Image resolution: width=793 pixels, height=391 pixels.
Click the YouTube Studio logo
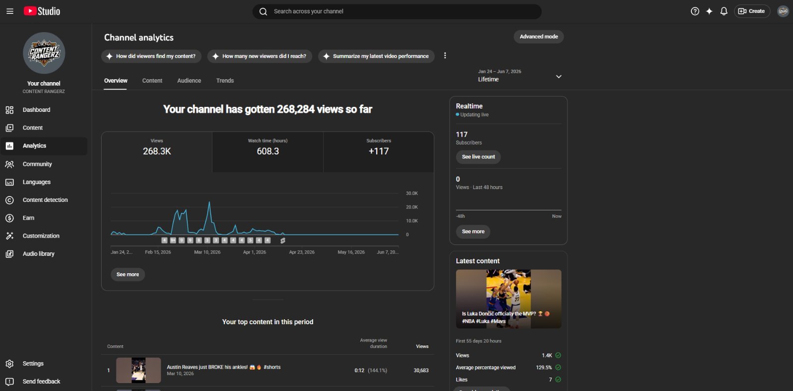coord(42,11)
